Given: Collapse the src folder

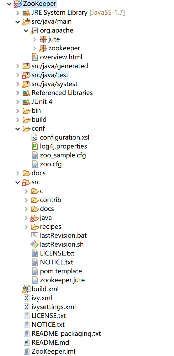Looking at the screenshot, I should [x=18, y=182].
